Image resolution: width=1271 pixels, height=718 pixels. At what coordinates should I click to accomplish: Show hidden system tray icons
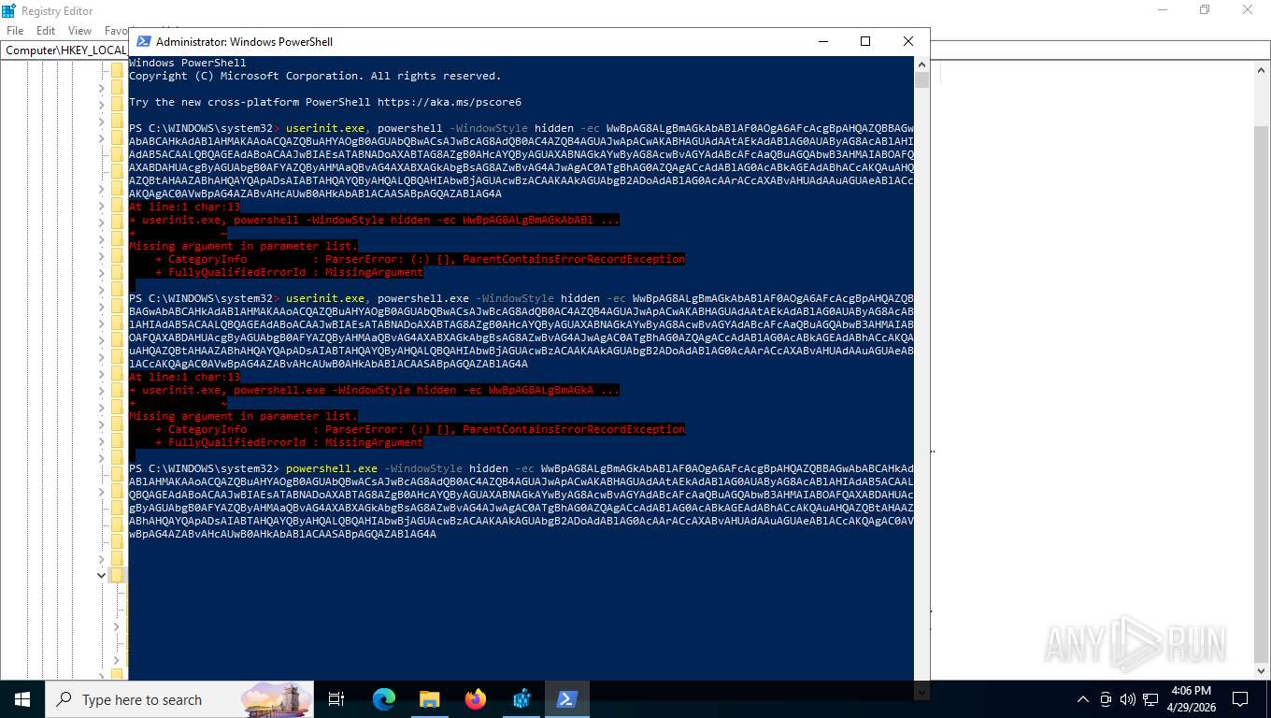click(x=1083, y=699)
